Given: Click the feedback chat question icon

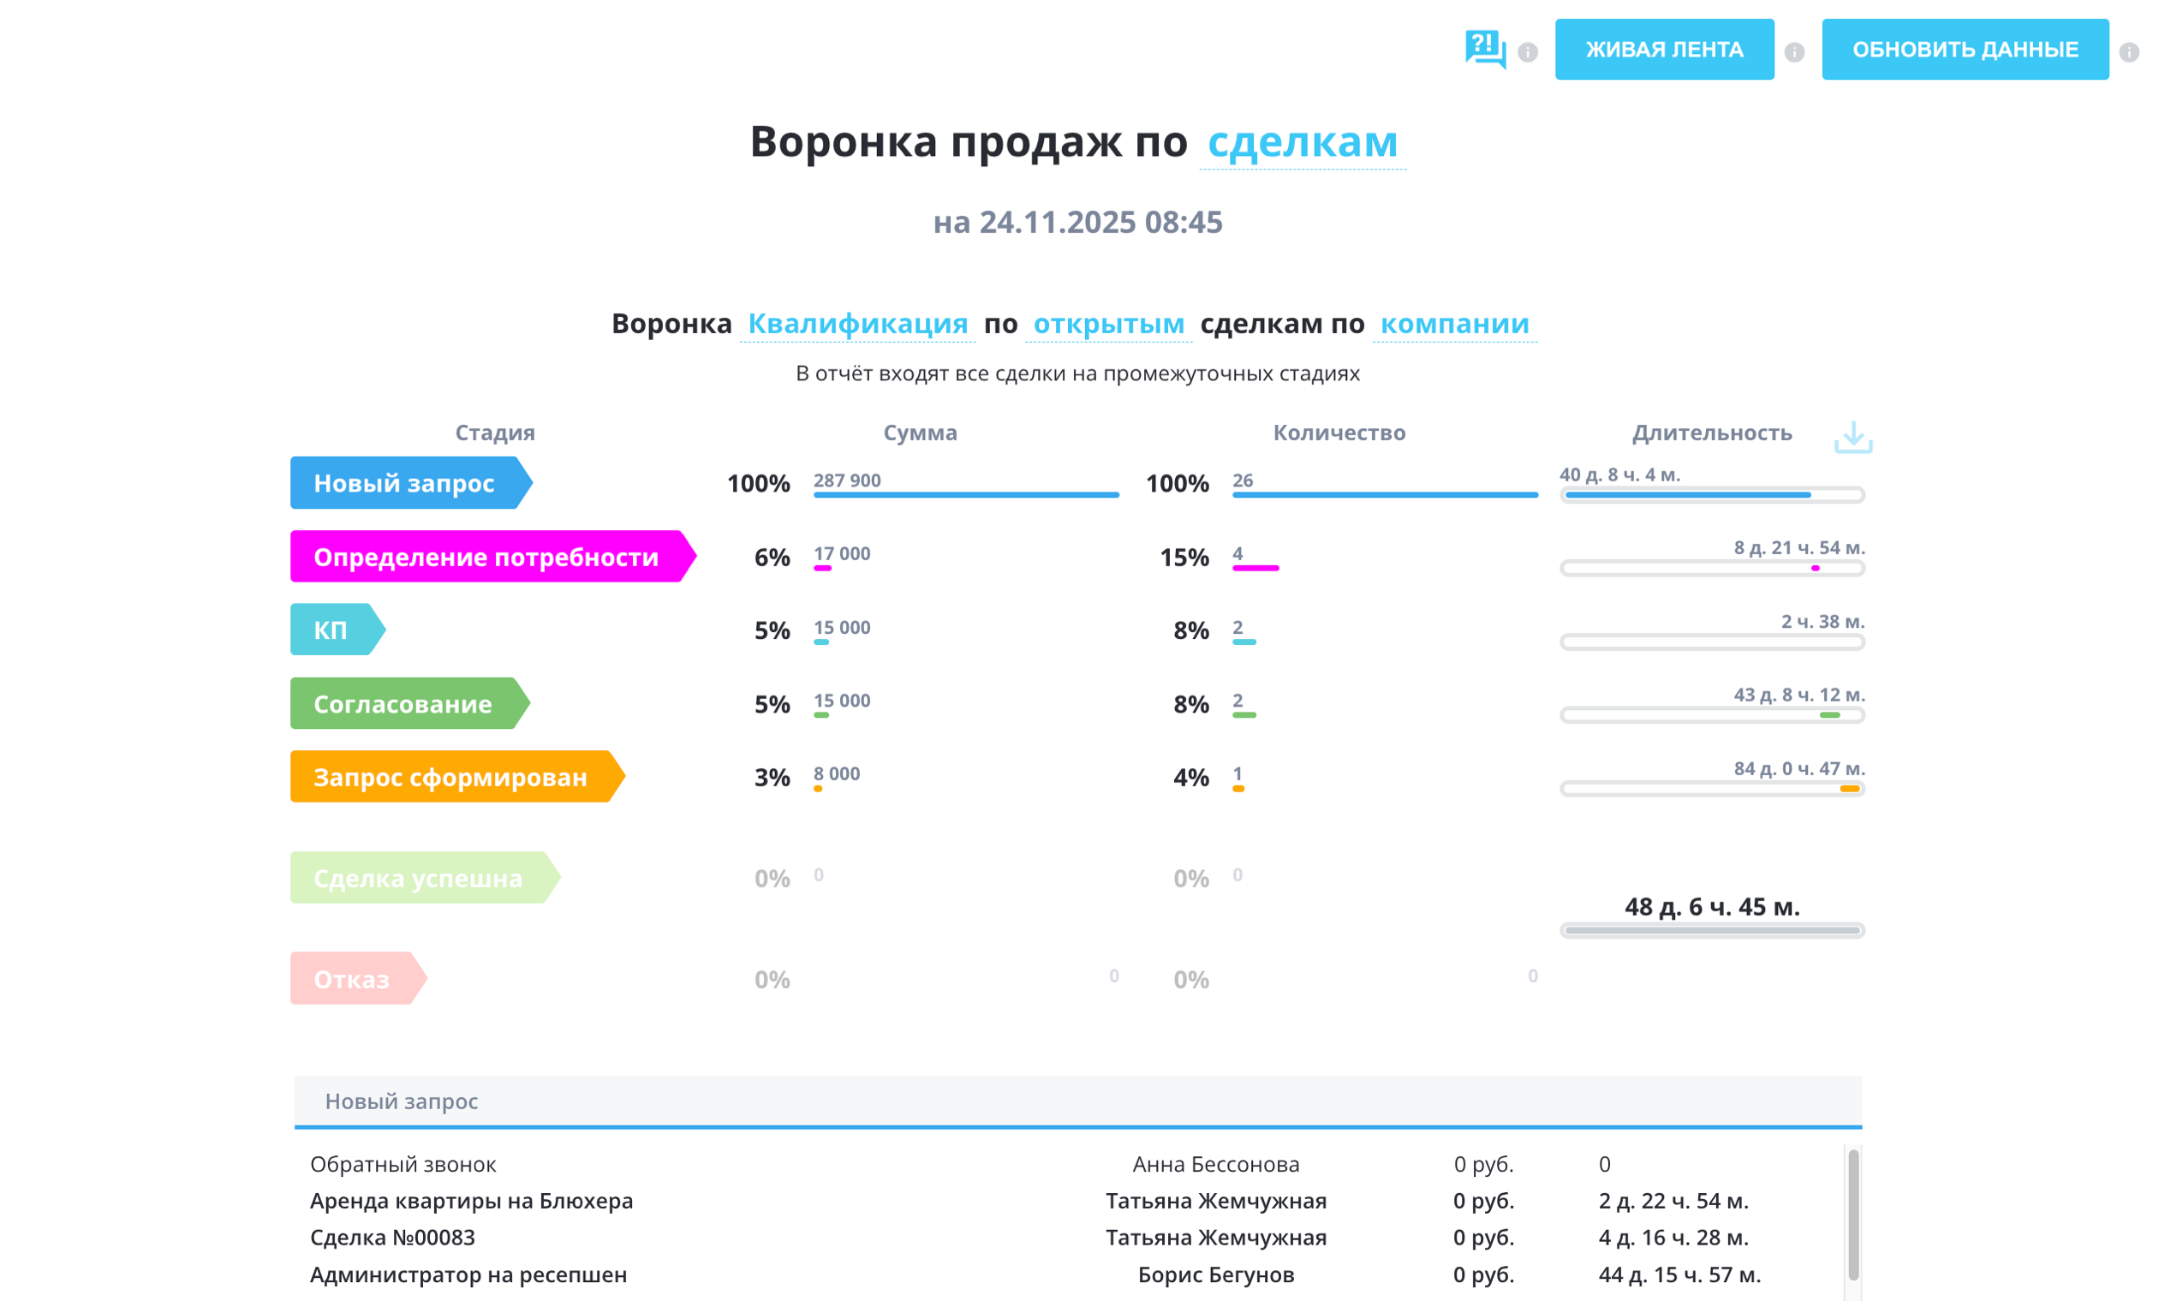Looking at the screenshot, I should tap(1485, 49).
